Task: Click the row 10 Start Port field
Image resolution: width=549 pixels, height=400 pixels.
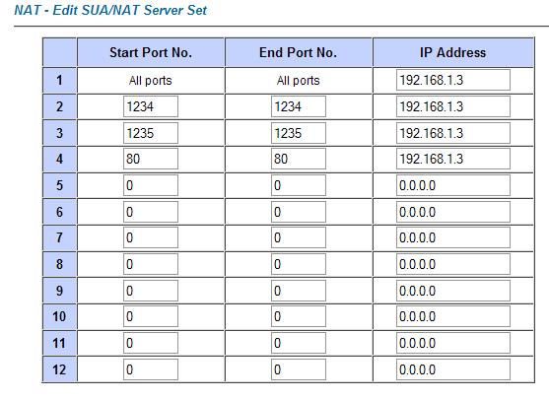Action: (151, 316)
